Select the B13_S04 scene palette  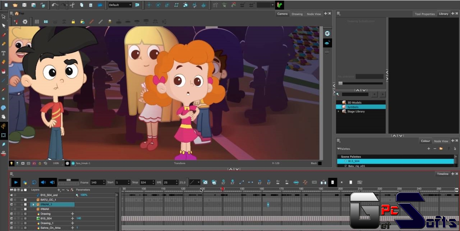pyautogui.click(x=395, y=161)
